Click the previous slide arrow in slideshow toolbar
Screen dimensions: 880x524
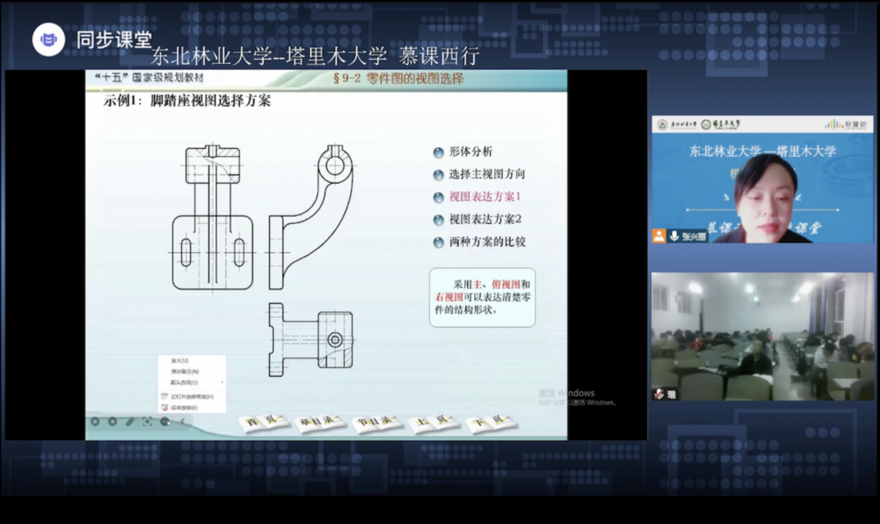(95, 422)
